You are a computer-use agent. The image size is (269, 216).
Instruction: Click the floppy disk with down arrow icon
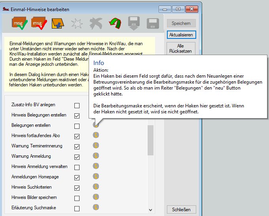[134, 24]
